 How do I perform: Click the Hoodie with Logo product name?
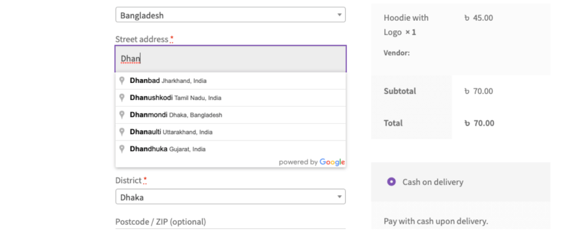pos(406,25)
